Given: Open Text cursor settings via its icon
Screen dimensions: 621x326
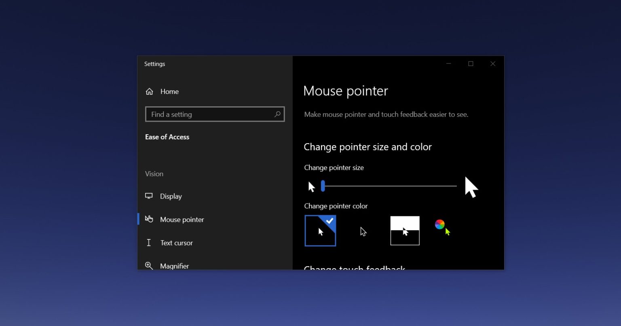Looking at the screenshot, I should [149, 243].
